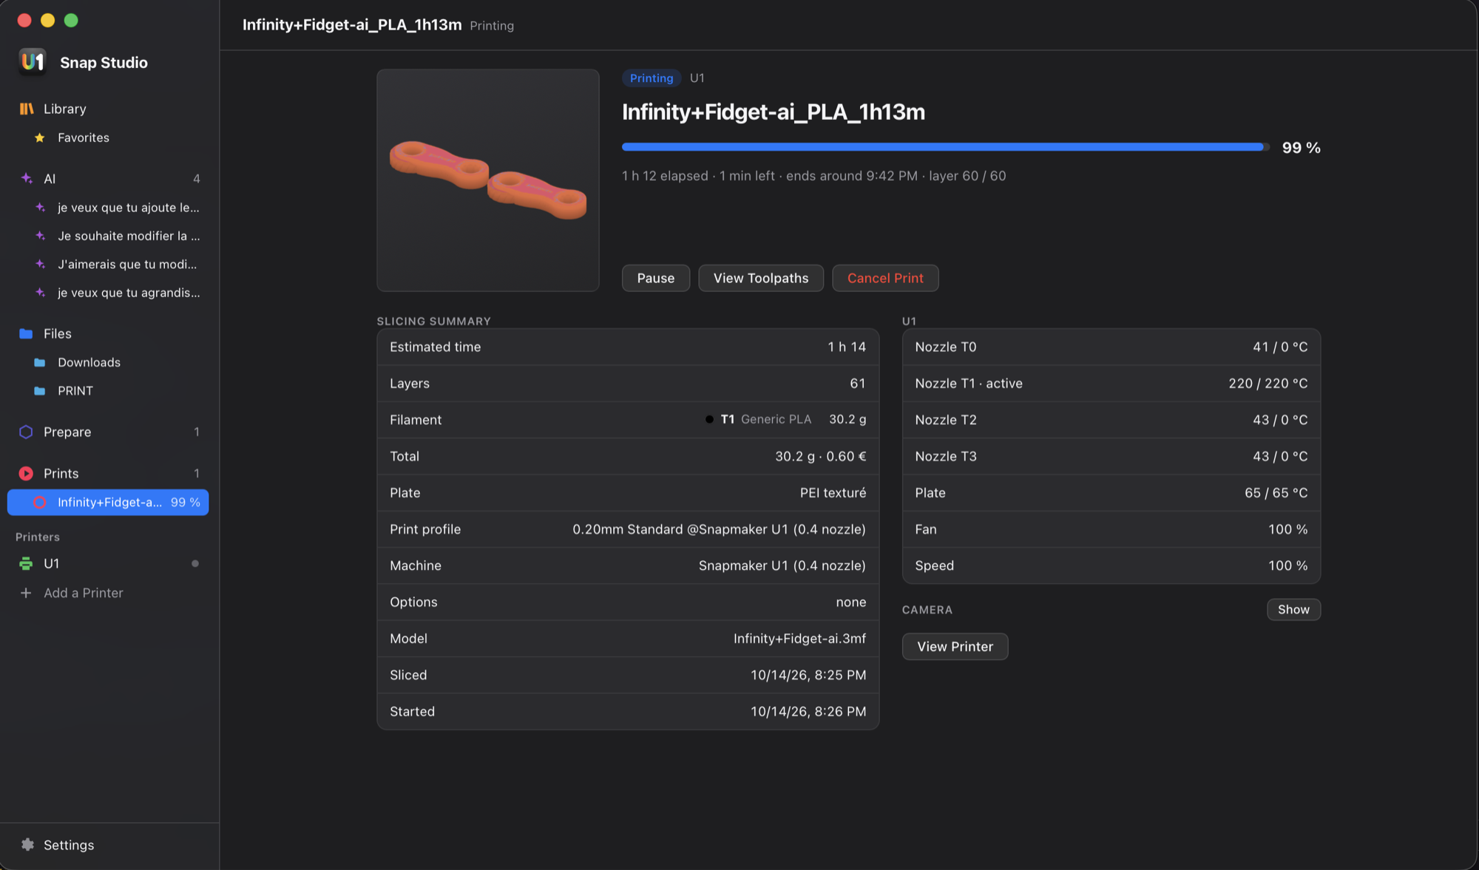Click the sparkle icon beside 'J'aimerais que tu modi'

pos(41,264)
